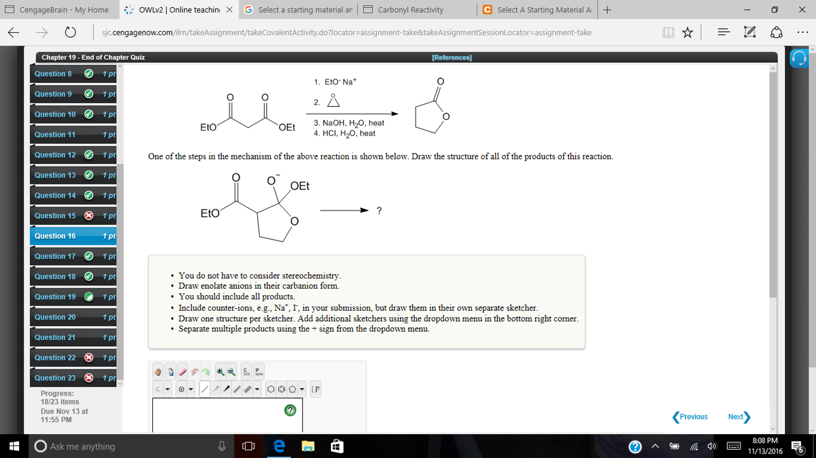
Task: Select Question 17 in the list
Action: click(x=73, y=256)
